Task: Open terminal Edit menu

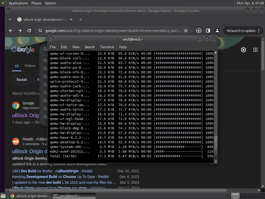Action: tap(64, 47)
